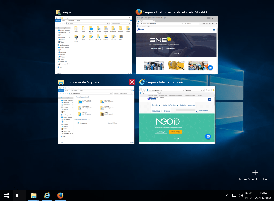Launch Internet Explorer from the taskbar
274x201 pixels.
click(x=47, y=195)
